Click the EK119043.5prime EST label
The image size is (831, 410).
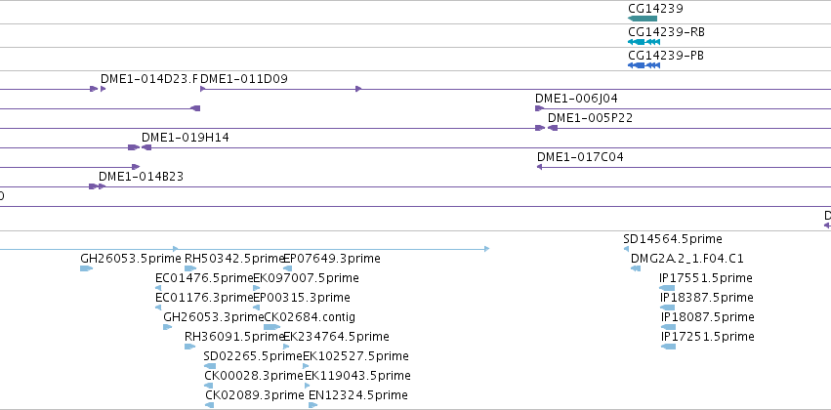pos(357,376)
